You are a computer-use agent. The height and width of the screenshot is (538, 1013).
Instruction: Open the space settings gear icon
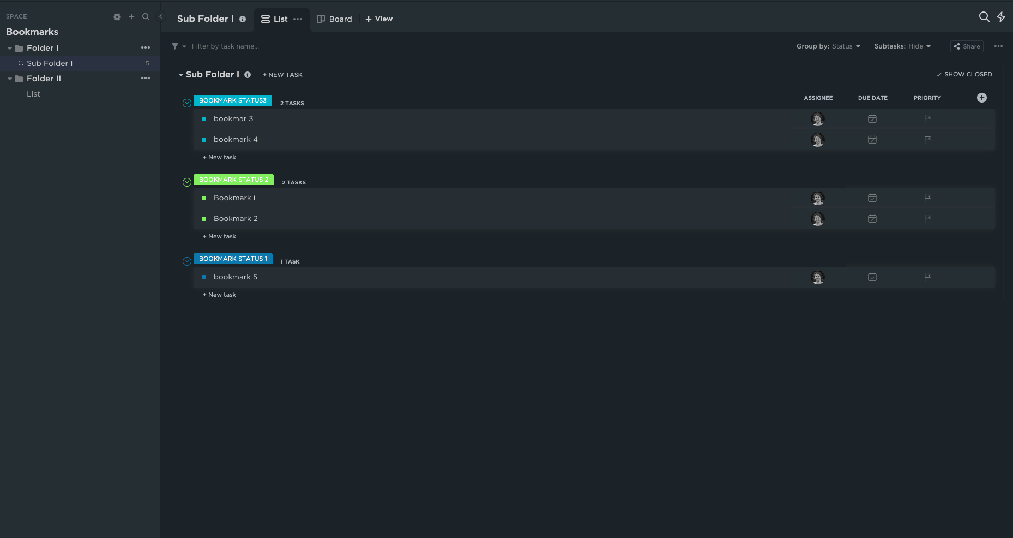[x=117, y=17]
